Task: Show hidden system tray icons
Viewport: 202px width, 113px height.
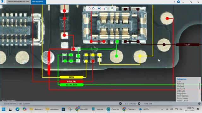Action: tap(162, 109)
